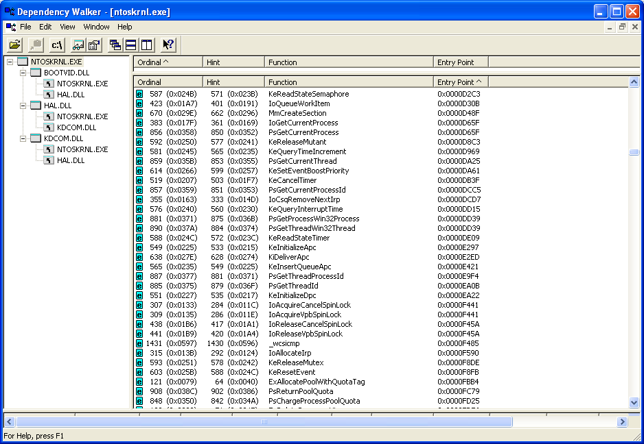Select NTOSKRNL.EXE under KDCOM.DLL in tree
Image resolution: width=644 pixels, height=444 pixels.
[82, 149]
